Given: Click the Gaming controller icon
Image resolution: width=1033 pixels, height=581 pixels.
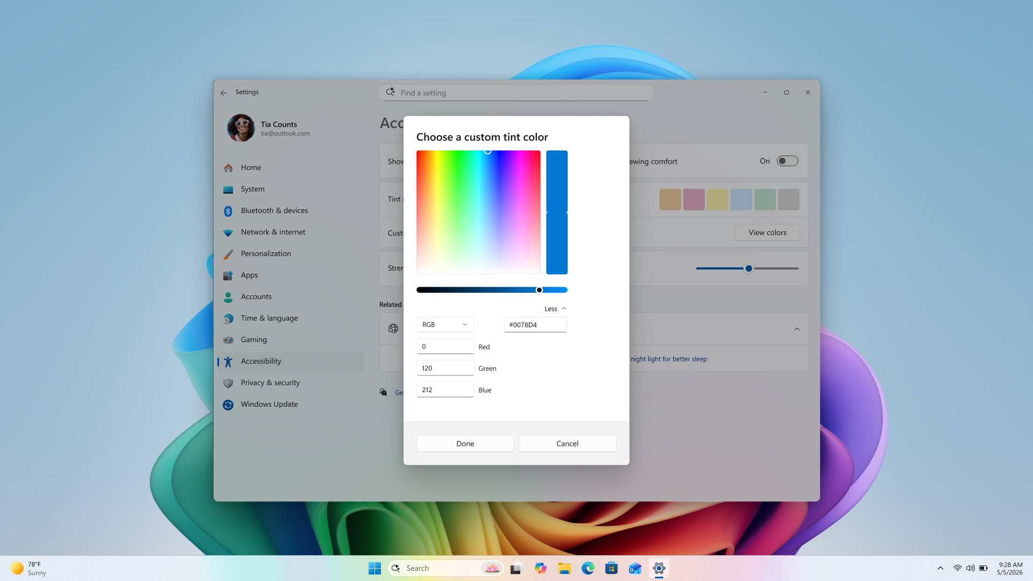Looking at the screenshot, I should 228,340.
